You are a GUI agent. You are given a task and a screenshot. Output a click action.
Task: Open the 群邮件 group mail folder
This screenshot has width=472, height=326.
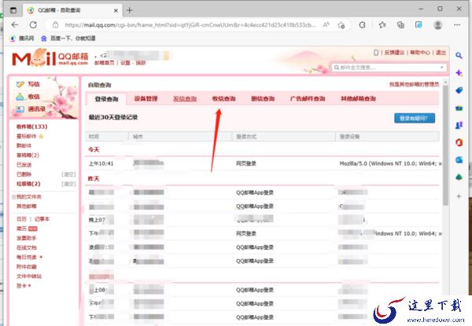tap(24, 146)
